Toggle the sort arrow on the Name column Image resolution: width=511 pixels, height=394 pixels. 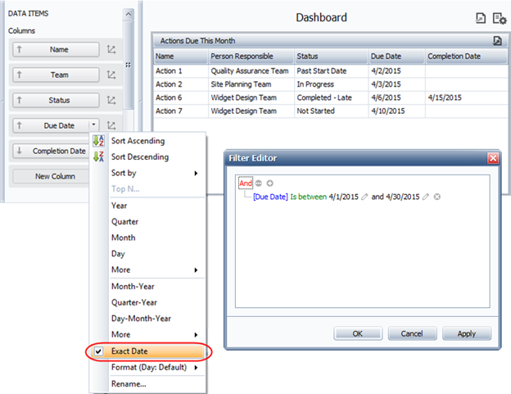point(19,50)
